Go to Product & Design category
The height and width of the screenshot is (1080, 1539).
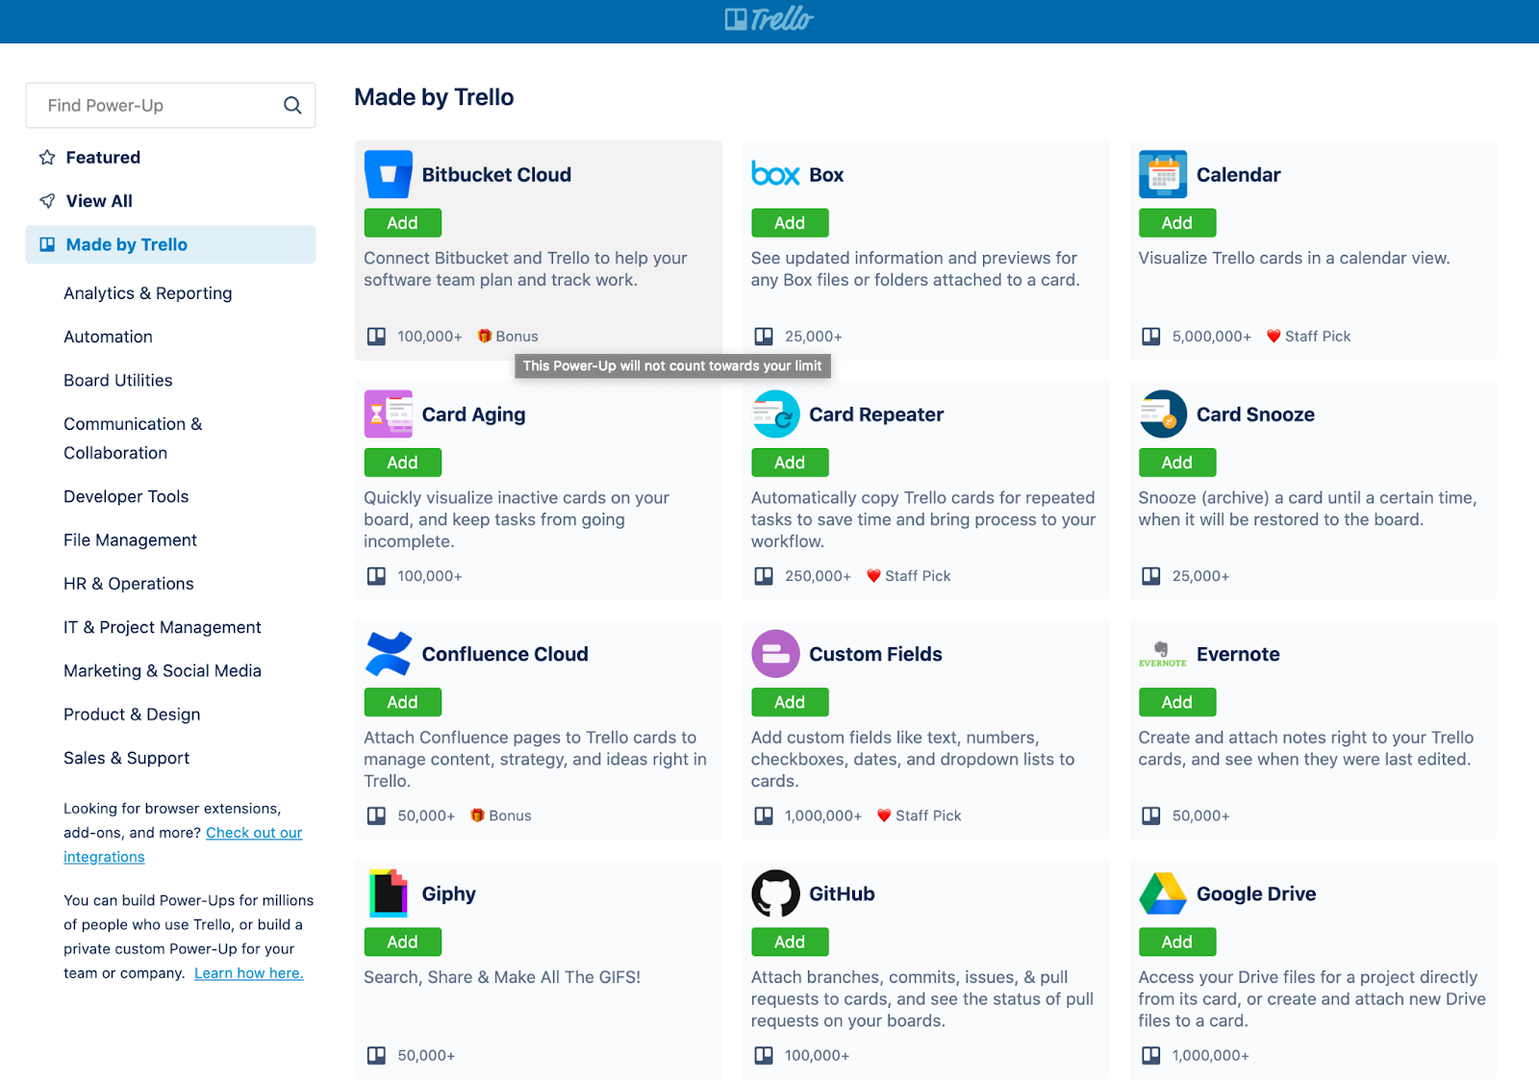click(x=132, y=715)
